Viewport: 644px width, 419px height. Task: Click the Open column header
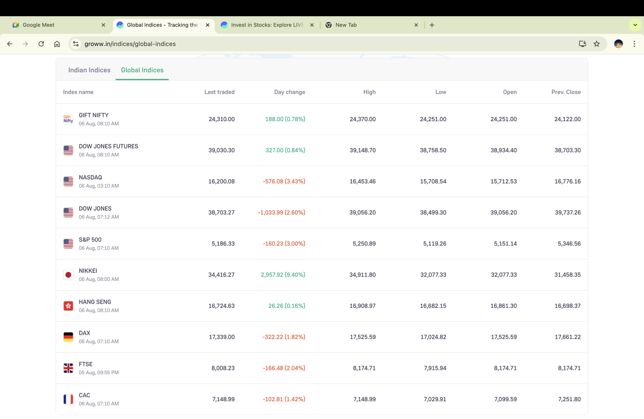(510, 92)
